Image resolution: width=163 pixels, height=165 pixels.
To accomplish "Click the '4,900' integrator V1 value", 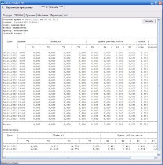I will (x=34, y=146).
